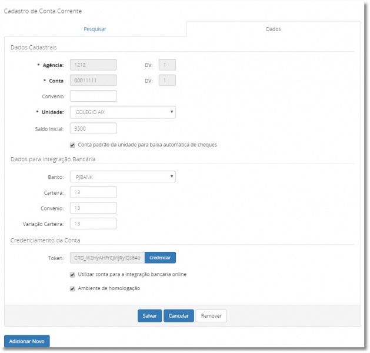Click the Variação Carteira field

[93, 224]
